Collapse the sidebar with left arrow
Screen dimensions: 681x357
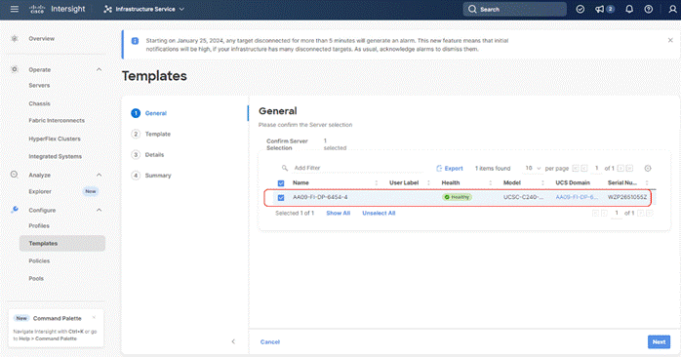point(233,341)
